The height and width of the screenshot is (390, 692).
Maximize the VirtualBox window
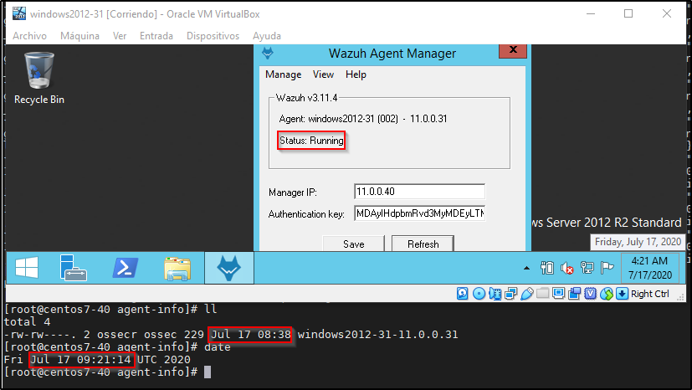[628, 13]
